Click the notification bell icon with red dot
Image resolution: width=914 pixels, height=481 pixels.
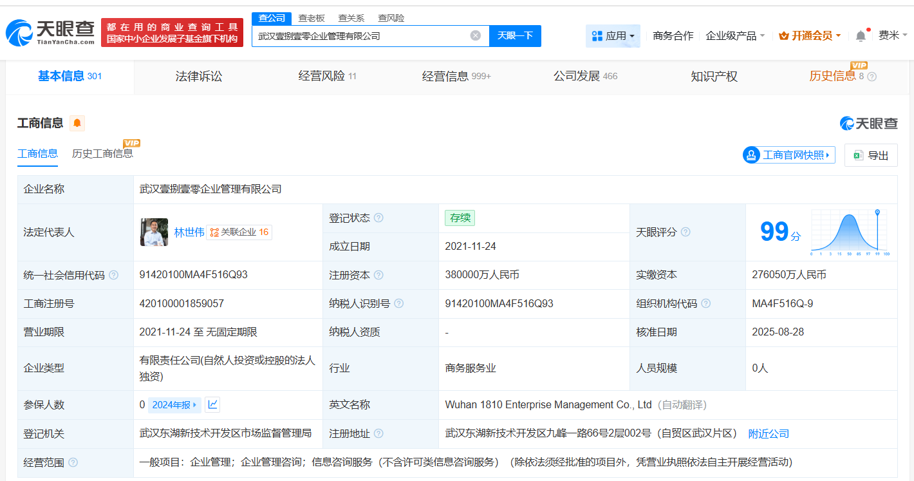(860, 35)
